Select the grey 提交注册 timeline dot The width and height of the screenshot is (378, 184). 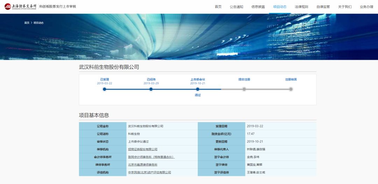click(x=244, y=89)
